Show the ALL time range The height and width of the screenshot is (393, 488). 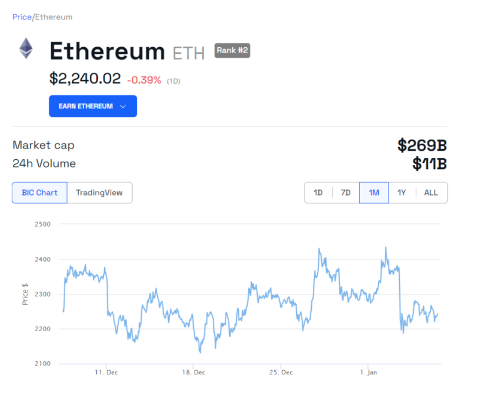tap(431, 193)
